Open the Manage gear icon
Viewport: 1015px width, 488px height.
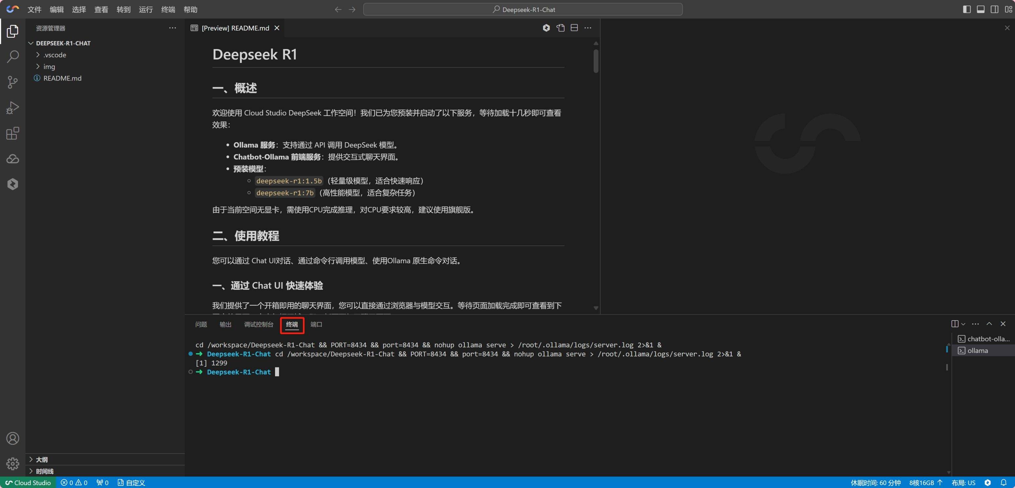tap(12, 463)
